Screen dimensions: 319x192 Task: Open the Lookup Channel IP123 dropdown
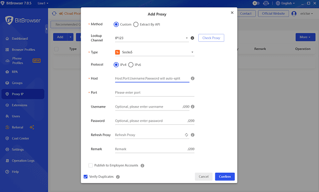coord(152,38)
